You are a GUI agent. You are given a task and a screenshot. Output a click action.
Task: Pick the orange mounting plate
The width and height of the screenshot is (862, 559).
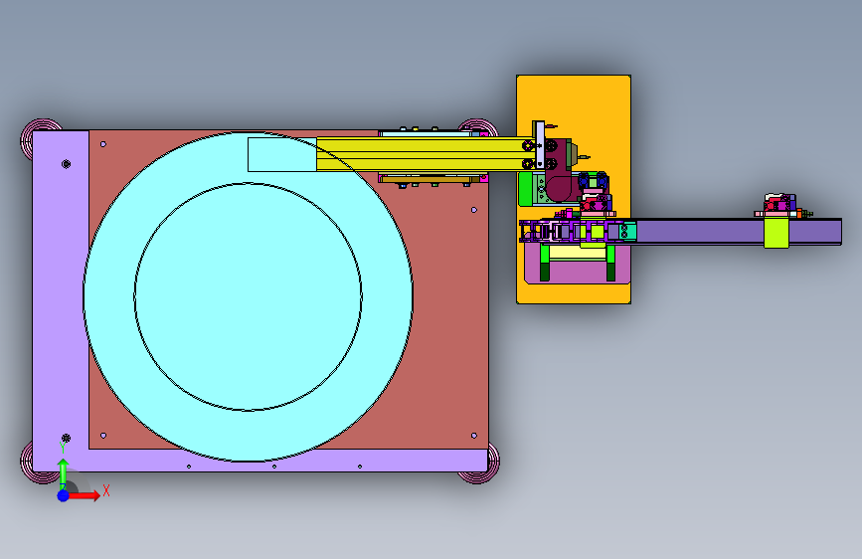(574, 104)
